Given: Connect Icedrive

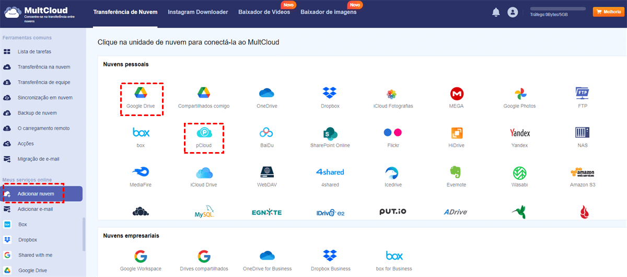Looking at the screenshot, I should point(393,177).
